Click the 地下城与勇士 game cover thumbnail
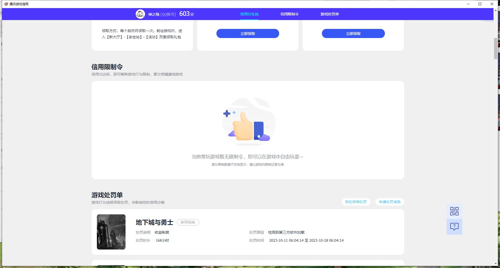The width and height of the screenshot is (500, 268). click(x=111, y=232)
